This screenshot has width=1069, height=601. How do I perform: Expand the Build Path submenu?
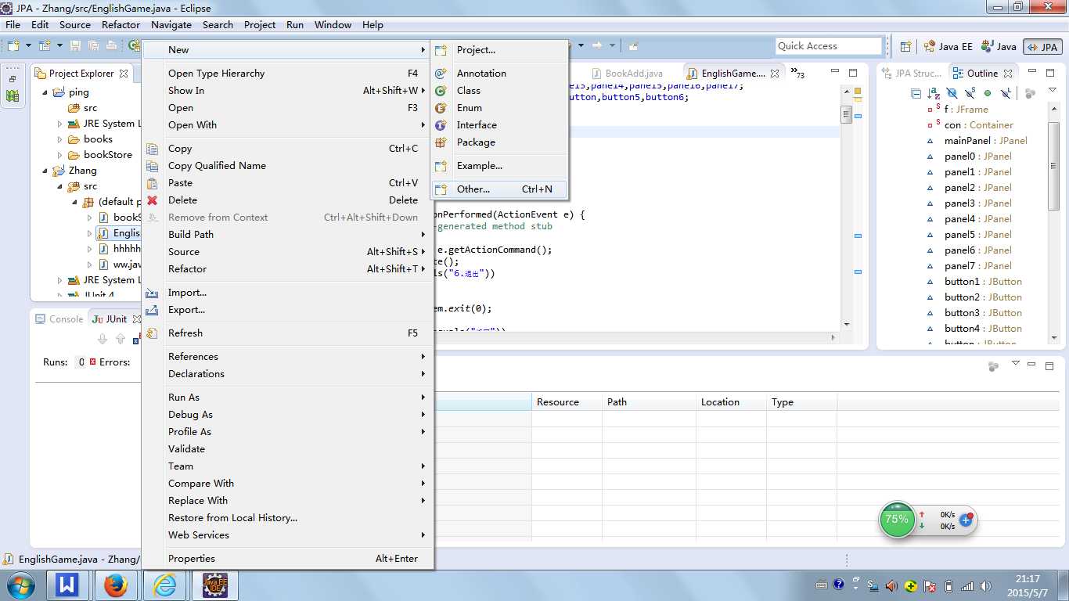point(287,235)
